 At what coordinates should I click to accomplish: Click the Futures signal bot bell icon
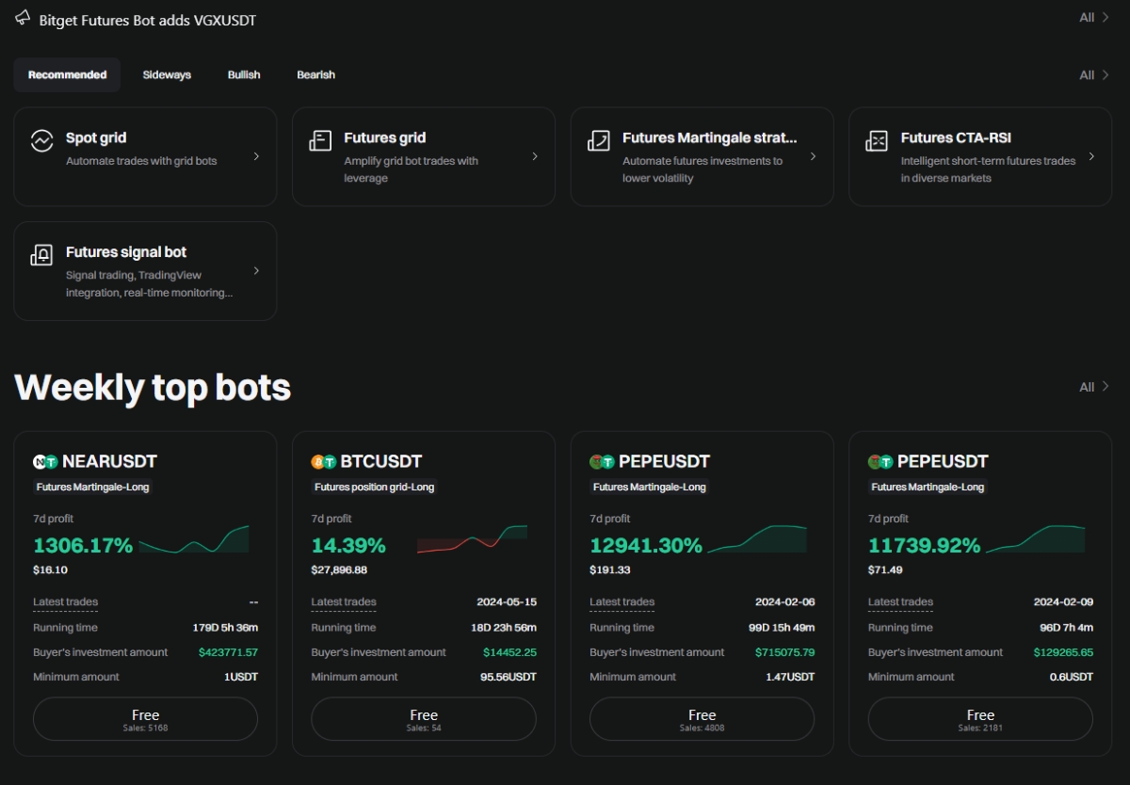[41, 255]
